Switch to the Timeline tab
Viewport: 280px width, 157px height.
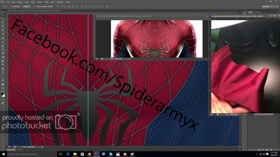pyautogui.click(x=20, y=150)
